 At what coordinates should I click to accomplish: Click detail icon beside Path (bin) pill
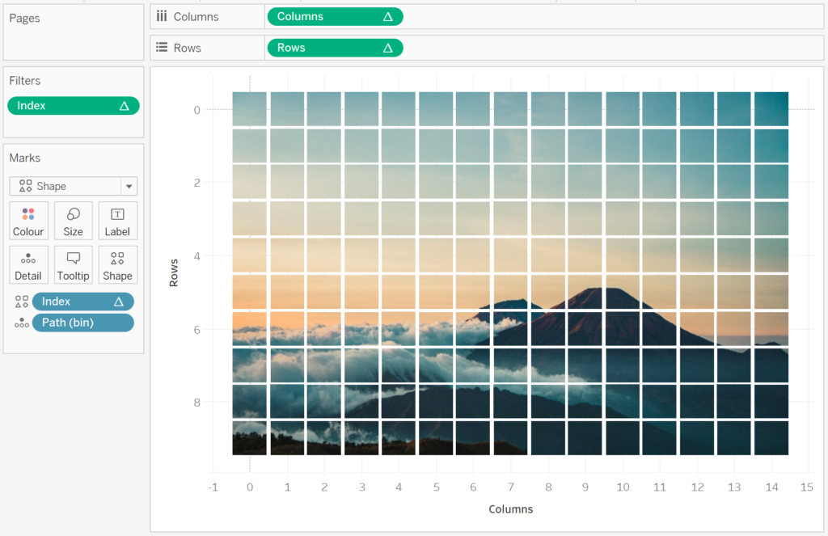tap(22, 323)
